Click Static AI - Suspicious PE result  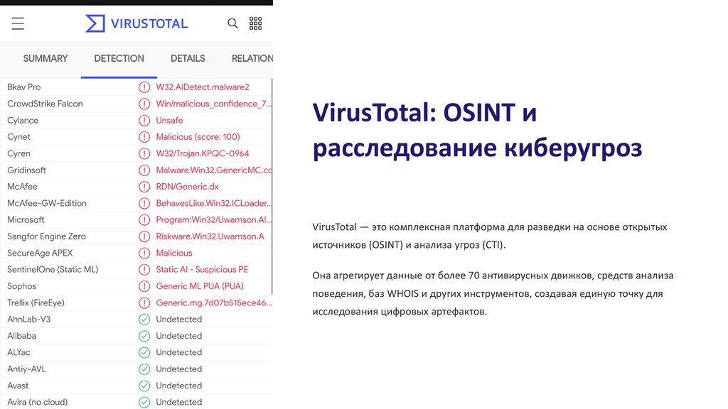pos(202,269)
